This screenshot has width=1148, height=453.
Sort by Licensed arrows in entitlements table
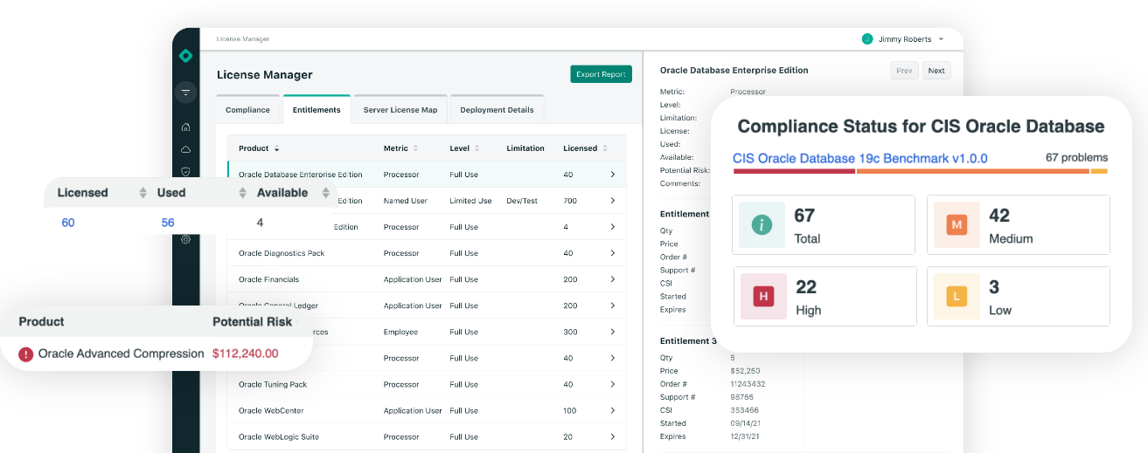pyautogui.click(x=606, y=148)
